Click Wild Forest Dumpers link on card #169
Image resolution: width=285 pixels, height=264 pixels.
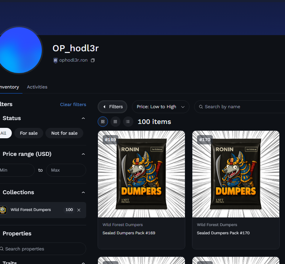(x=123, y=225)
